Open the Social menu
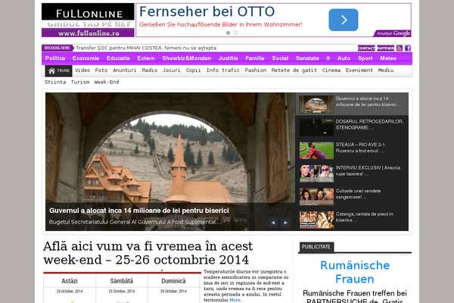 pyautogui.click(x=280, y=58)
